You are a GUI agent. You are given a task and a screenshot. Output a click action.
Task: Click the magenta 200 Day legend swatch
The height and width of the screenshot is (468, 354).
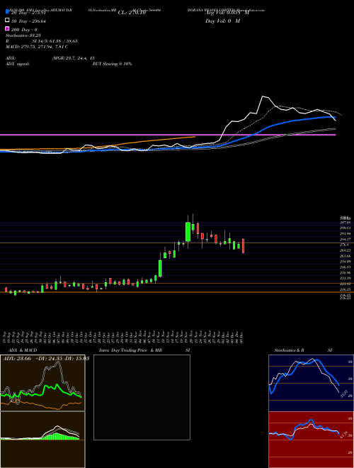[7, 28]
